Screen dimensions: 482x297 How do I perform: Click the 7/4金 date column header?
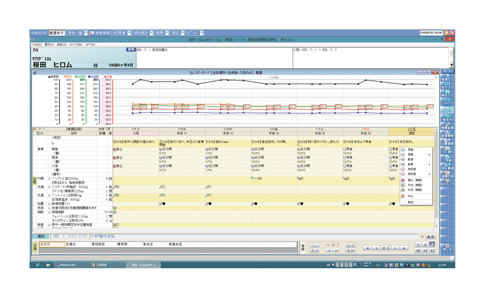click(273, 128)
